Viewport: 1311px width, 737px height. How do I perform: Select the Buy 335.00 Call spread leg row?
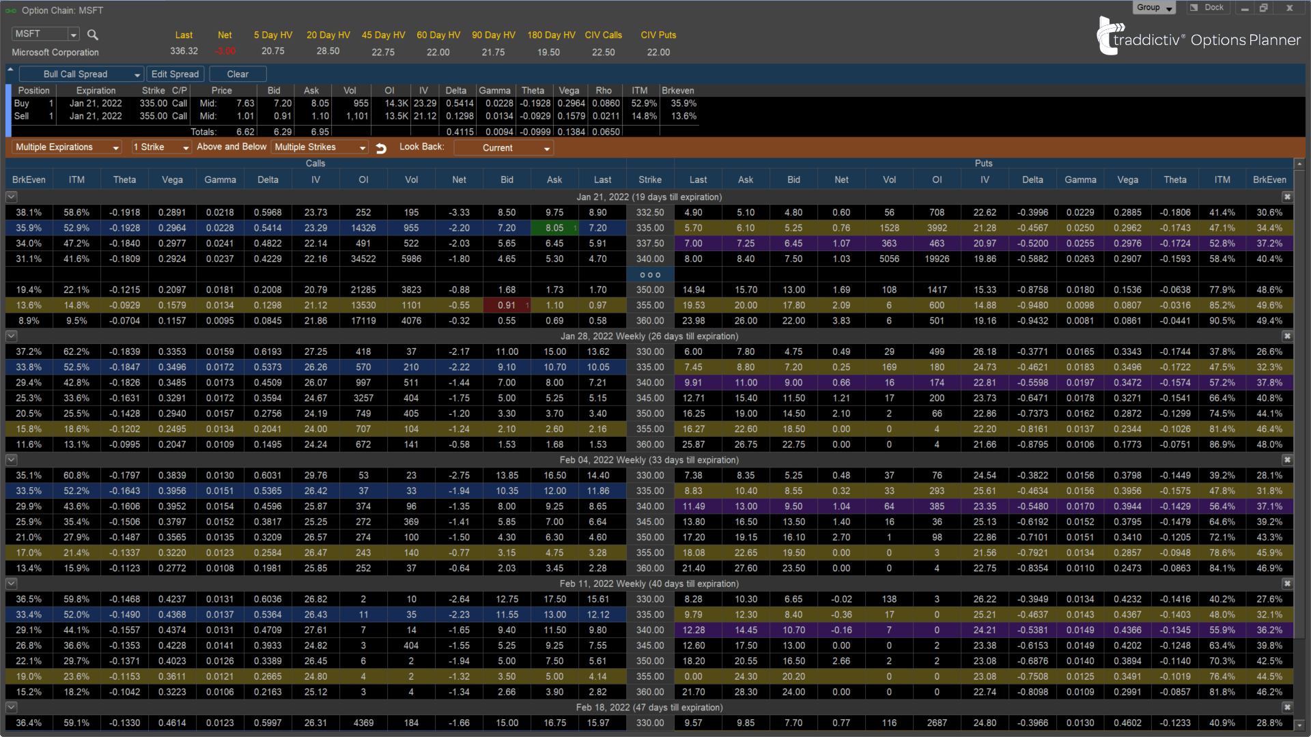coord(355,104)
